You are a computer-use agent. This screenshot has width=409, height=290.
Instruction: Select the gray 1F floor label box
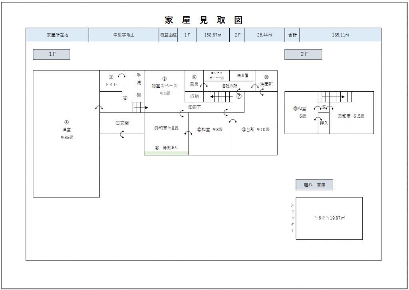[x=52, y=55]
